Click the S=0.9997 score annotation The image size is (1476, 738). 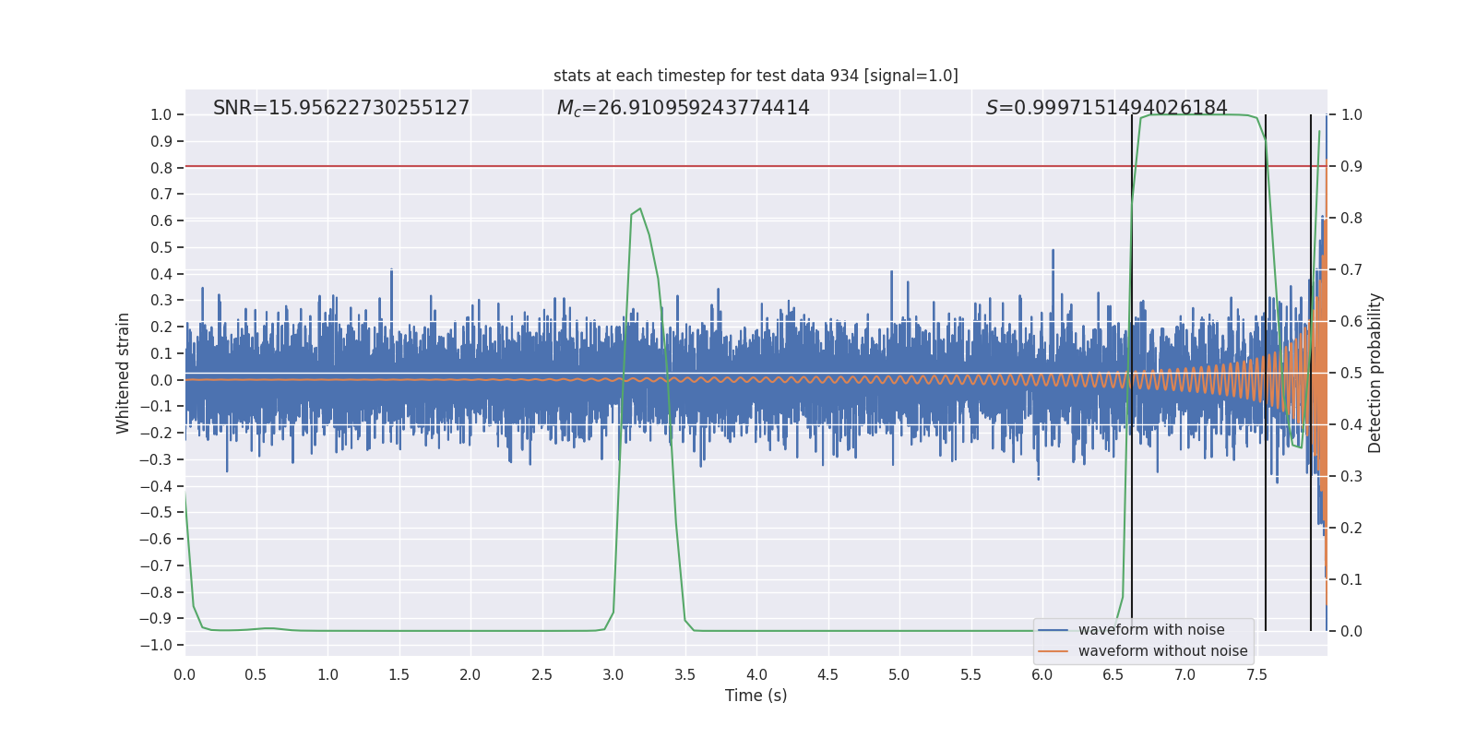point(1106,108)
